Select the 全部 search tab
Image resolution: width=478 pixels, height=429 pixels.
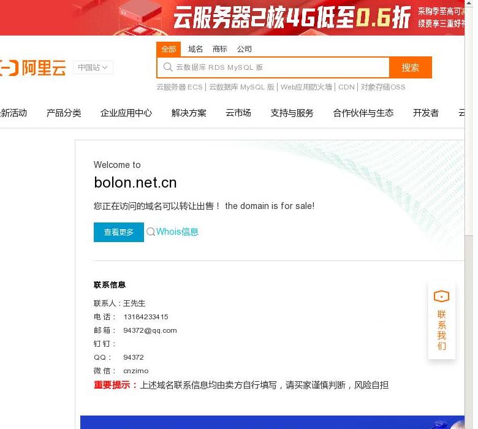click(x=169, y=49)
